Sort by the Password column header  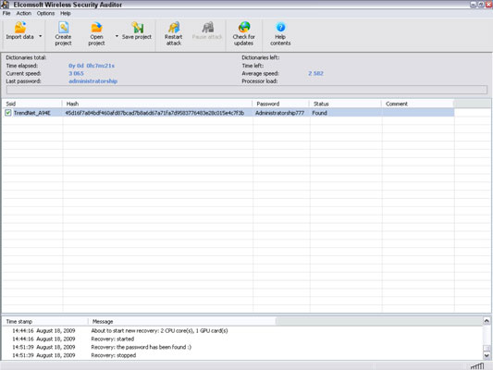click(x=281, y=104)
